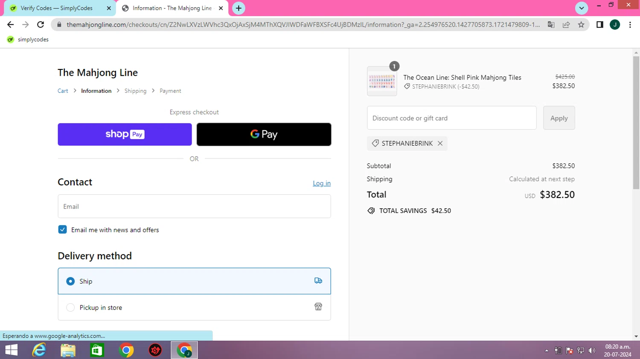Screen dimensions: 640x359
Task: Click the share page icon
Action: point(566,25)
